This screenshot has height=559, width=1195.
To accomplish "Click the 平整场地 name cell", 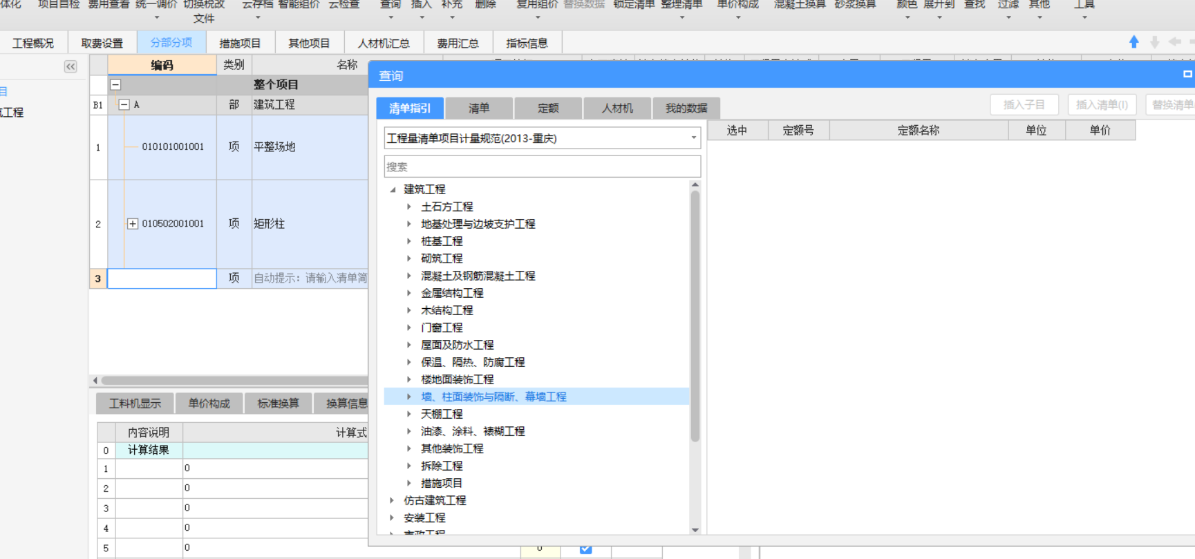I will [x=310, y=147].
